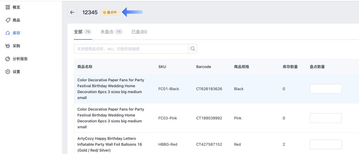The image size is (359, 154).
Task: Click the 分析报告 pie chart icon
Action: click(8, 59)
